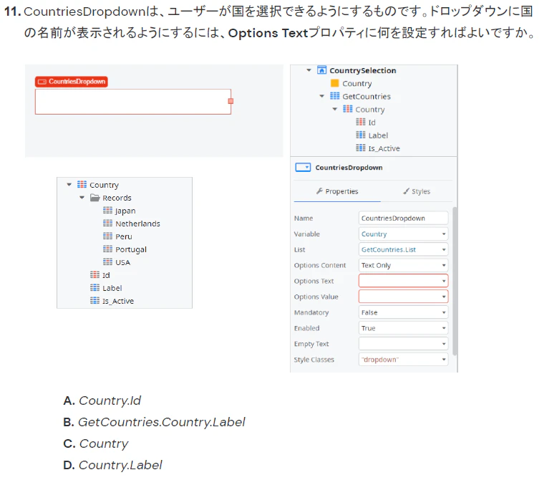This screenshot has height=480, width=557.
Task: Collapse the CountrySelection tree node
Action: coord(309,70)
